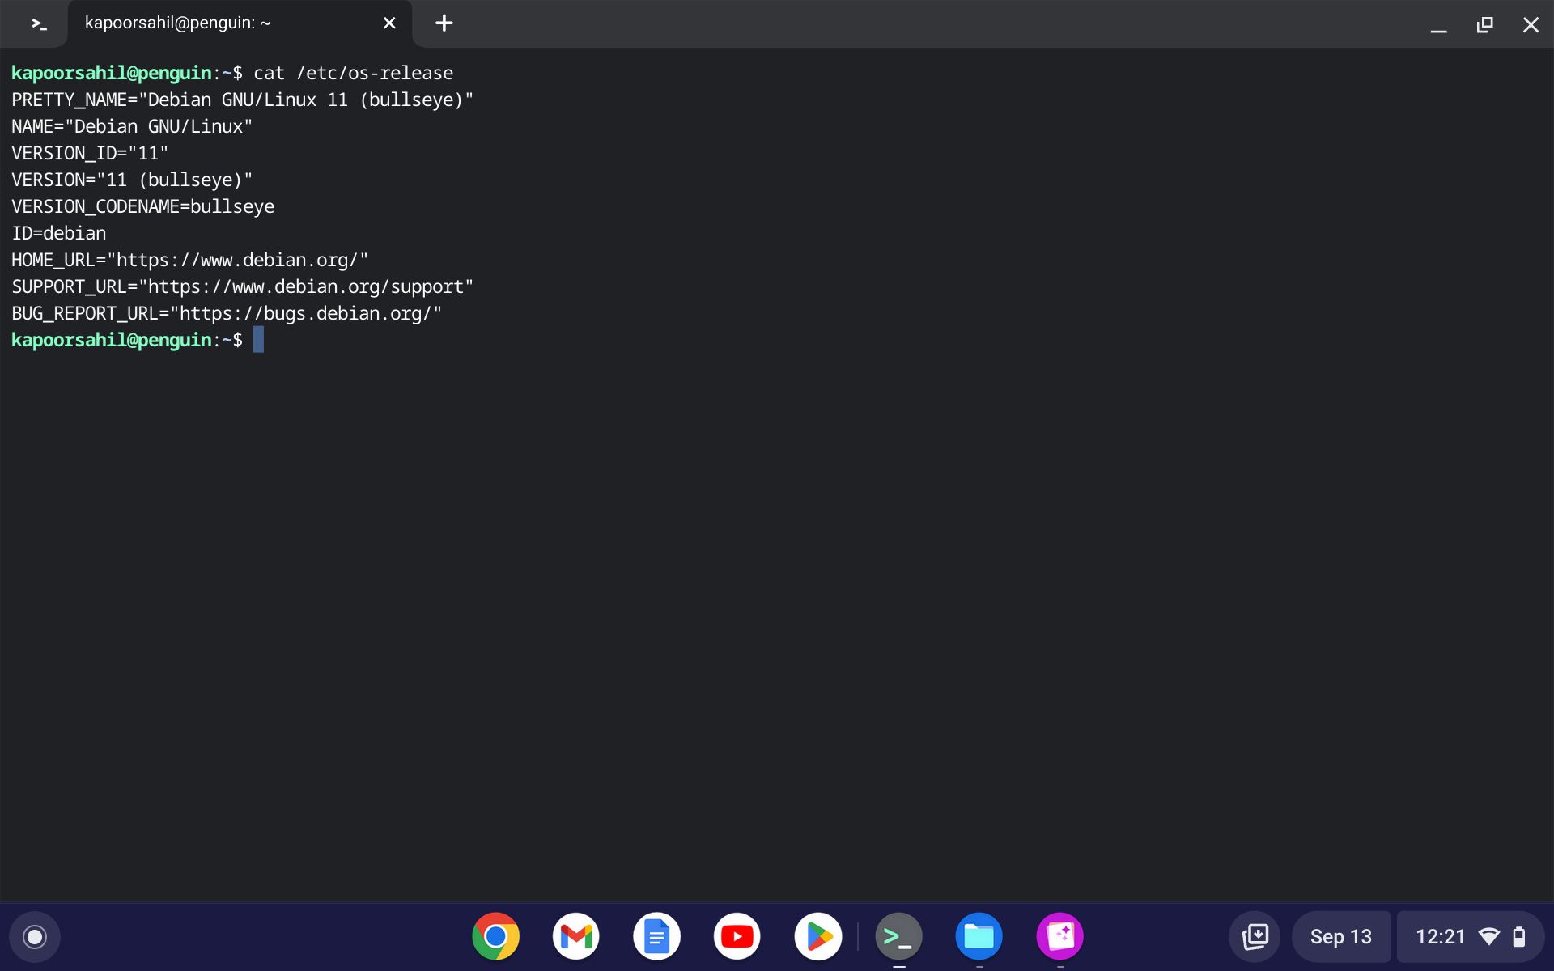
Task: Open the Gallery app from the shelf
Action: 1060,936
